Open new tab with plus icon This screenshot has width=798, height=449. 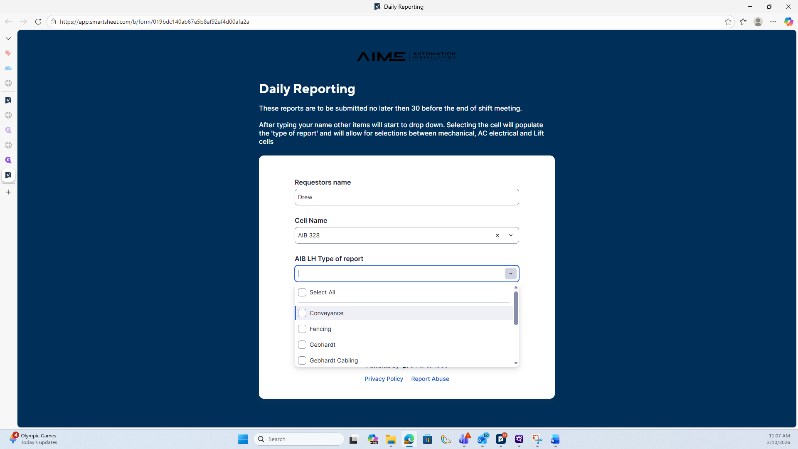8,192
